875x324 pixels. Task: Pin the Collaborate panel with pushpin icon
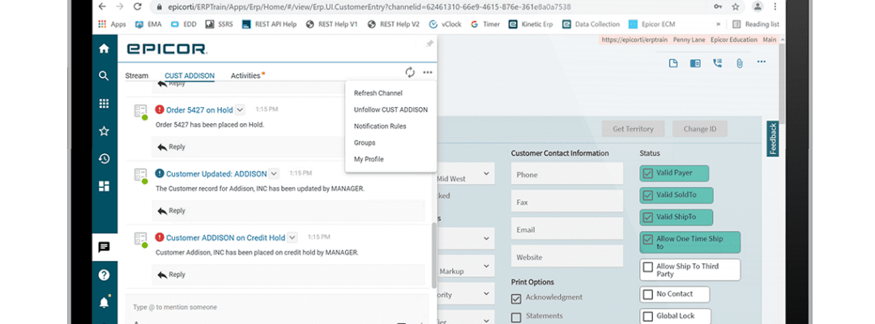[429, 44]
